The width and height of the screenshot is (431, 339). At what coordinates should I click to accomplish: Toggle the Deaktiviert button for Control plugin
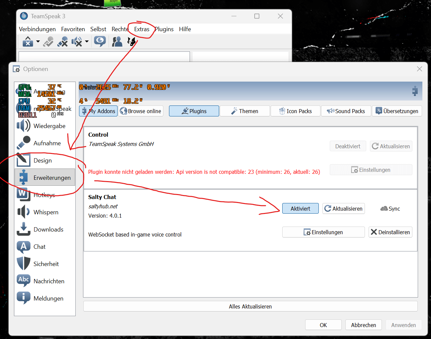click(348, 146)
